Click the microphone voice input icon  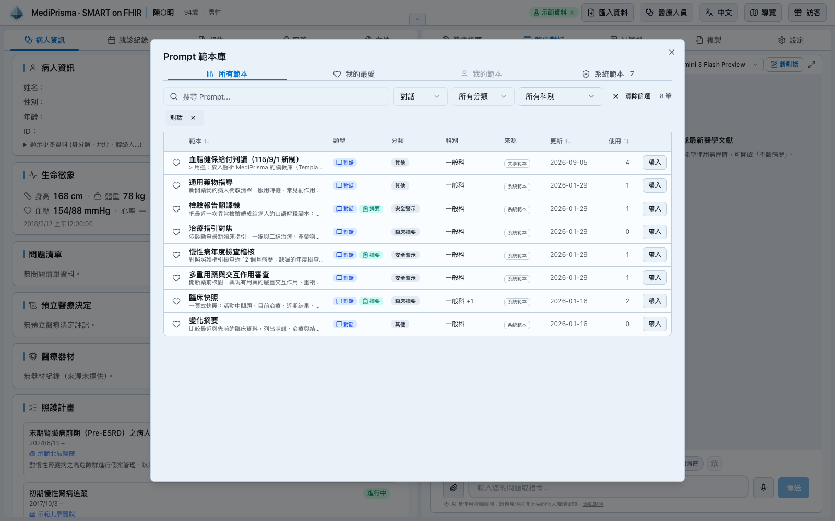[x=764, y=488]
